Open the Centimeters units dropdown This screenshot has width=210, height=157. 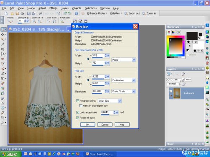pos(134,80)
